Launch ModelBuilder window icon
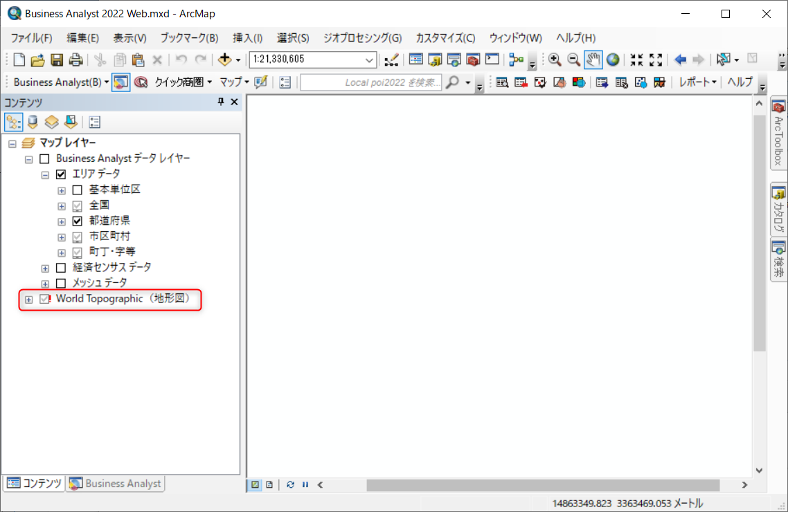788x512 pixels. [516, 60]
